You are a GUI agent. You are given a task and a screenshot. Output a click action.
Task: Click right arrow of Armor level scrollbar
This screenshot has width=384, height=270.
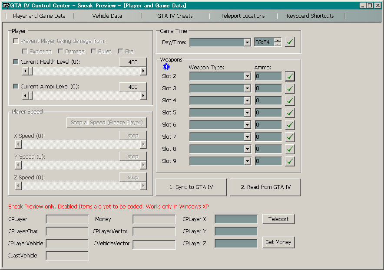pyautogui.click(x=143, y=95)
